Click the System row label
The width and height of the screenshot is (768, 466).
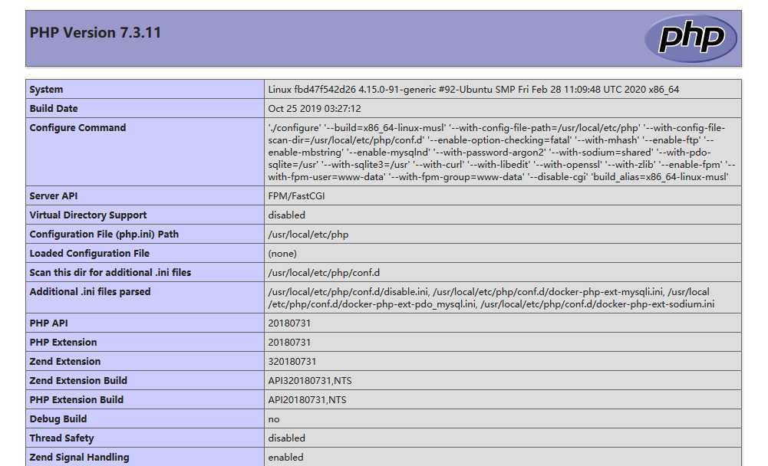pyautogui.click(x=46, y=89)
